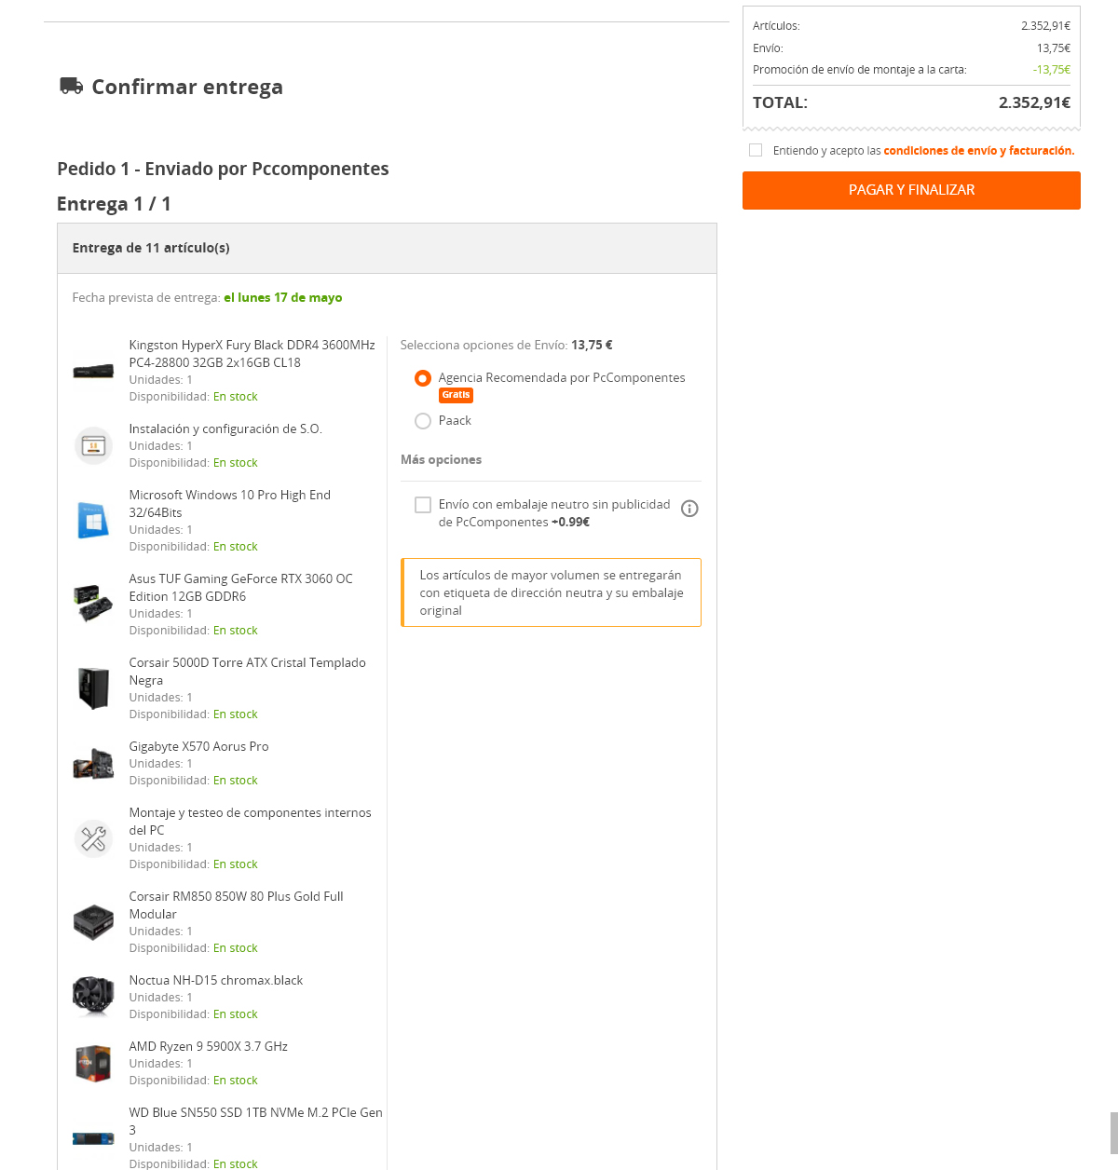The width and height of the screenshot is (1118, 1170).
Task: Click the Kingston HyperX RAM thumbnail
Action: tap(93, 371)
